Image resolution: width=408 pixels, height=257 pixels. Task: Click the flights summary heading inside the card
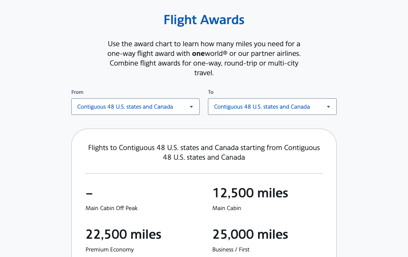[x=204, y=152]
